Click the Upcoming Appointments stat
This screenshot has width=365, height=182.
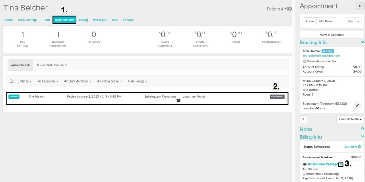(x=58, y=39)
